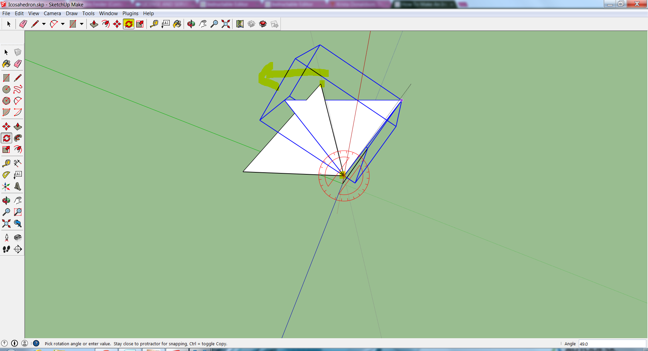Choose the Protractor tool in left toolset
The height and width of the screenshot is (351, 648).
coord(6,175)
